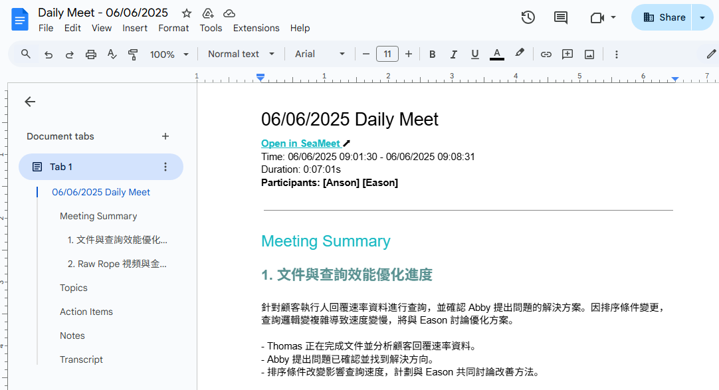Star the Daily Meet document

[186, 13]
